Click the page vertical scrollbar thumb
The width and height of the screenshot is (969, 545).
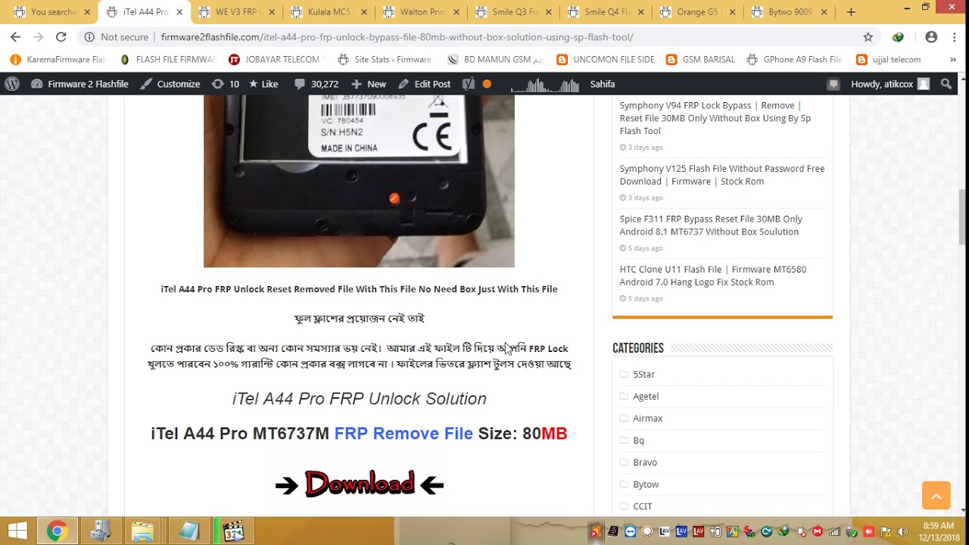click(962, 216)
